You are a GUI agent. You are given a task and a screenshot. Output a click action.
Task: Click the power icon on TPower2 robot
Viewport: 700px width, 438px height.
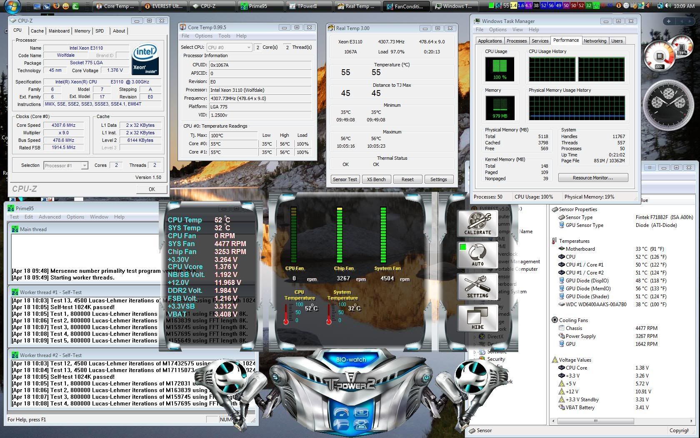426,378
